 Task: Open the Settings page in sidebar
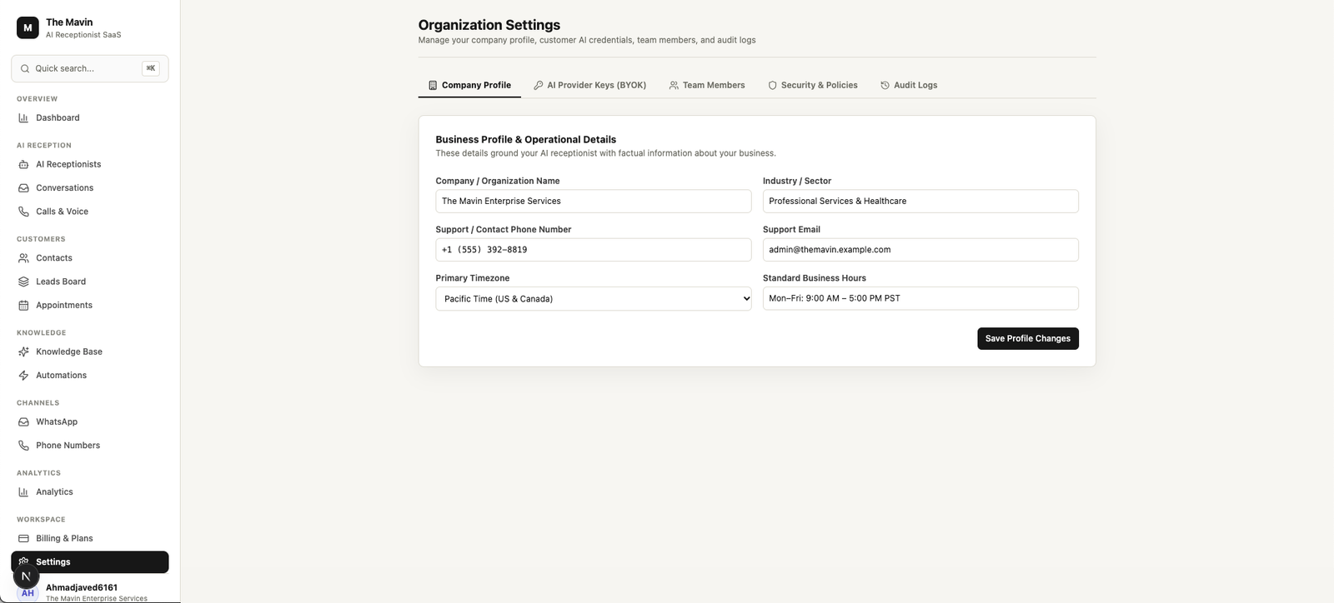click(90, 562)
